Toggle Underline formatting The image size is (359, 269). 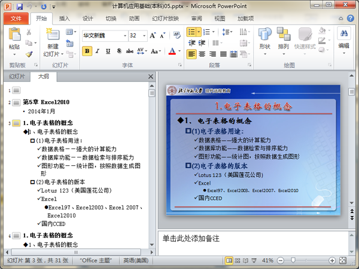tap(108, 51)
